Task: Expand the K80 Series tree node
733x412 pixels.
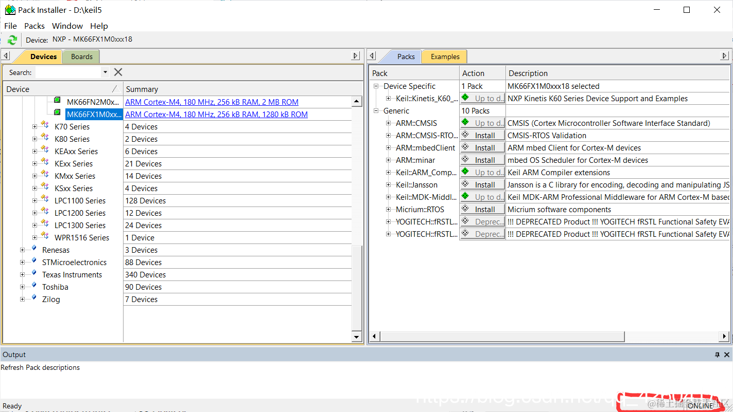Action: [34, 139]
